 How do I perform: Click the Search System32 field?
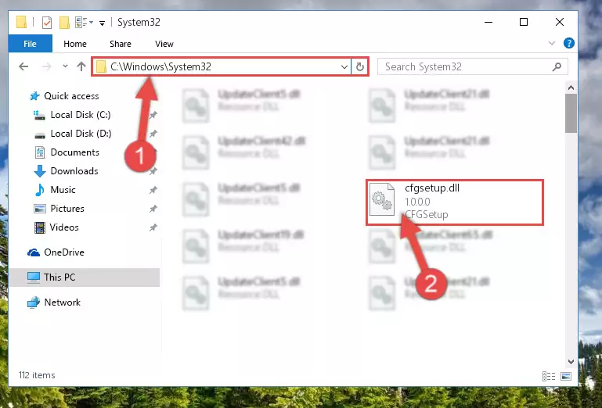click(473, 66)
